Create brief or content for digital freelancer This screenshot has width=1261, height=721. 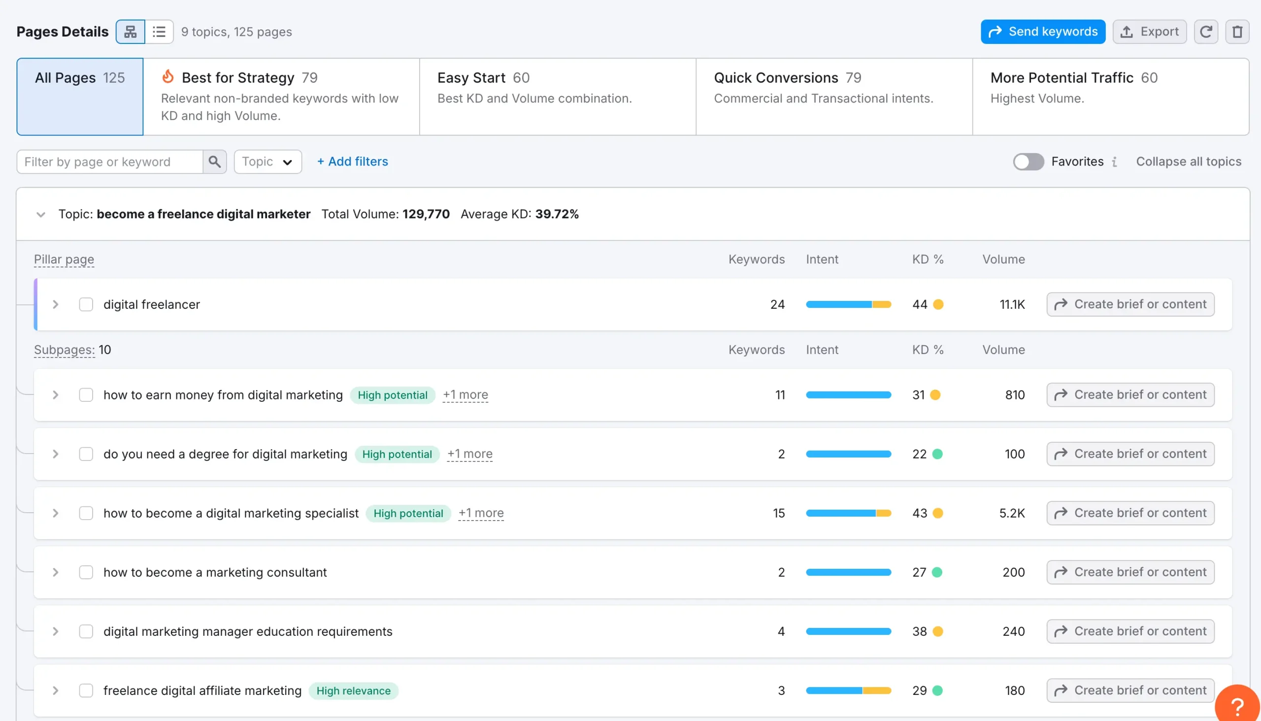click(1130, 304)
